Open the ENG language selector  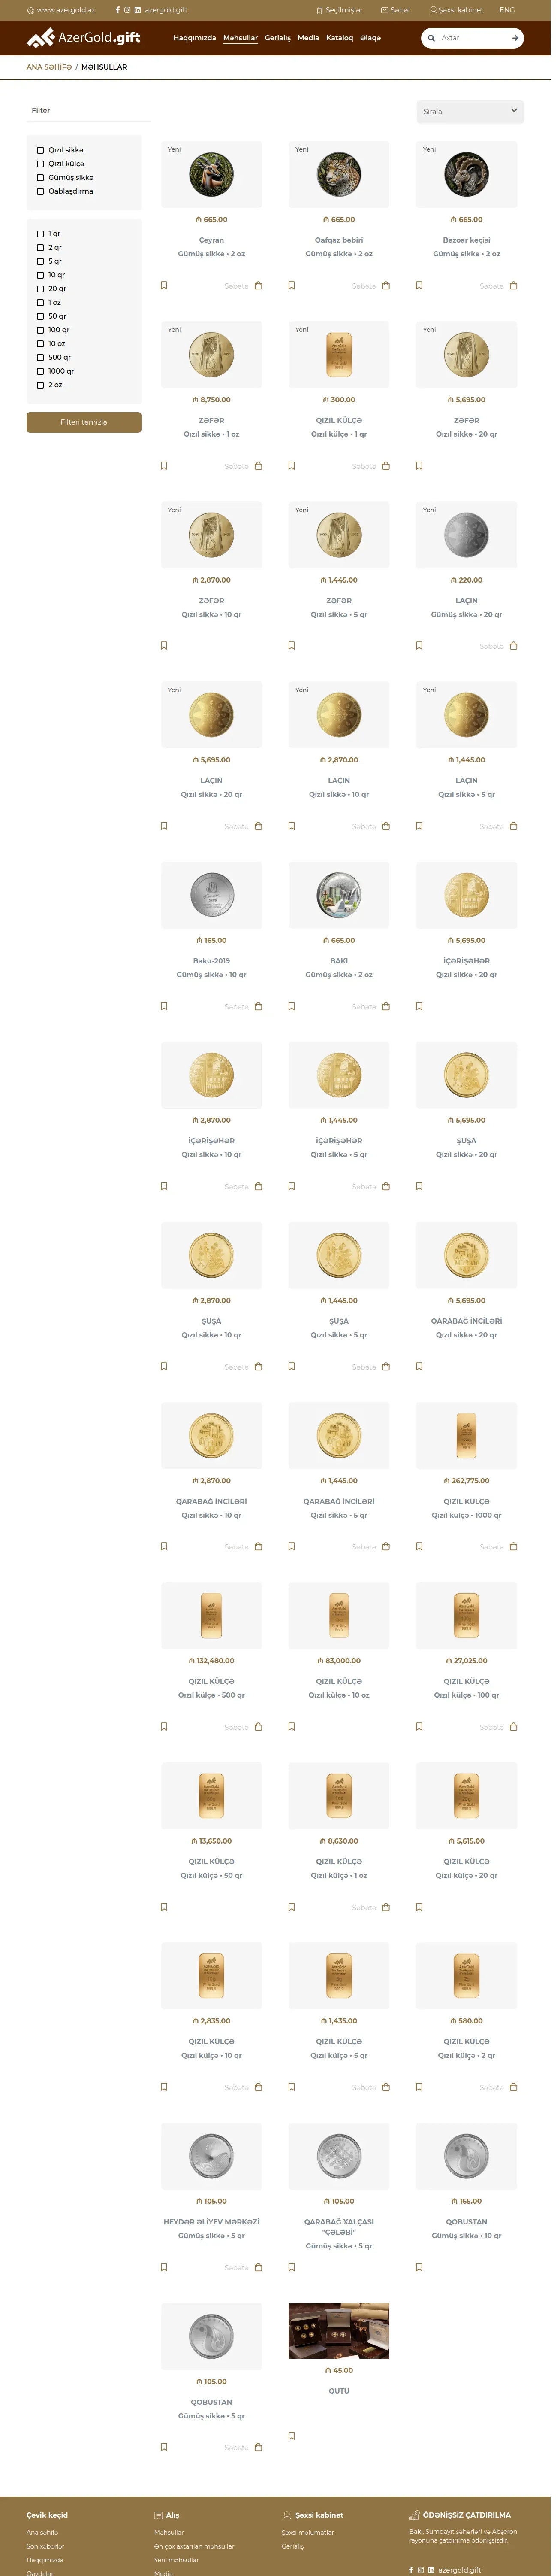[x=507, y=10]
